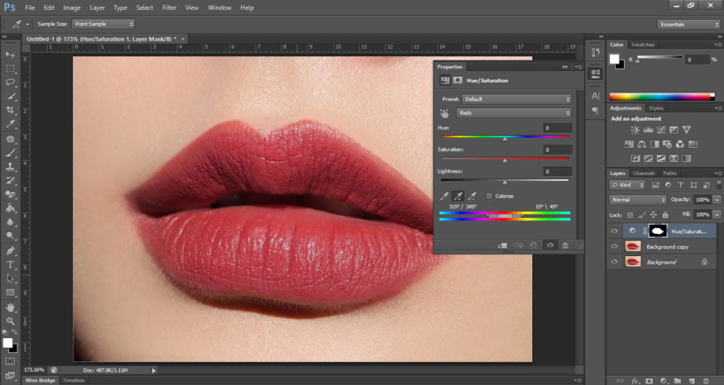Screen dimensions: 724x385
Task: Add a Vibrance adjustment
Action: tap(687, 130)
